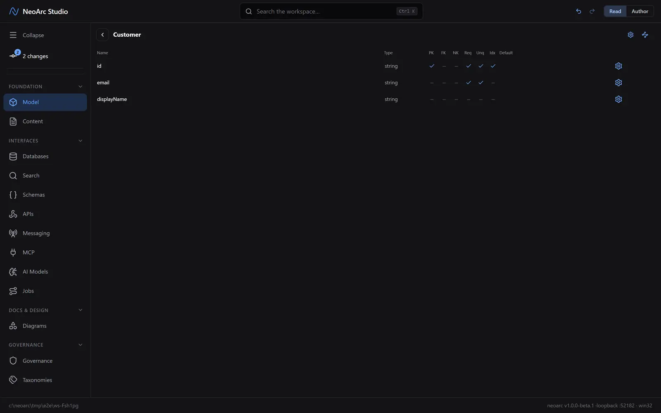
Task: Collapse the Foundation section chevron
Action: 80,86
